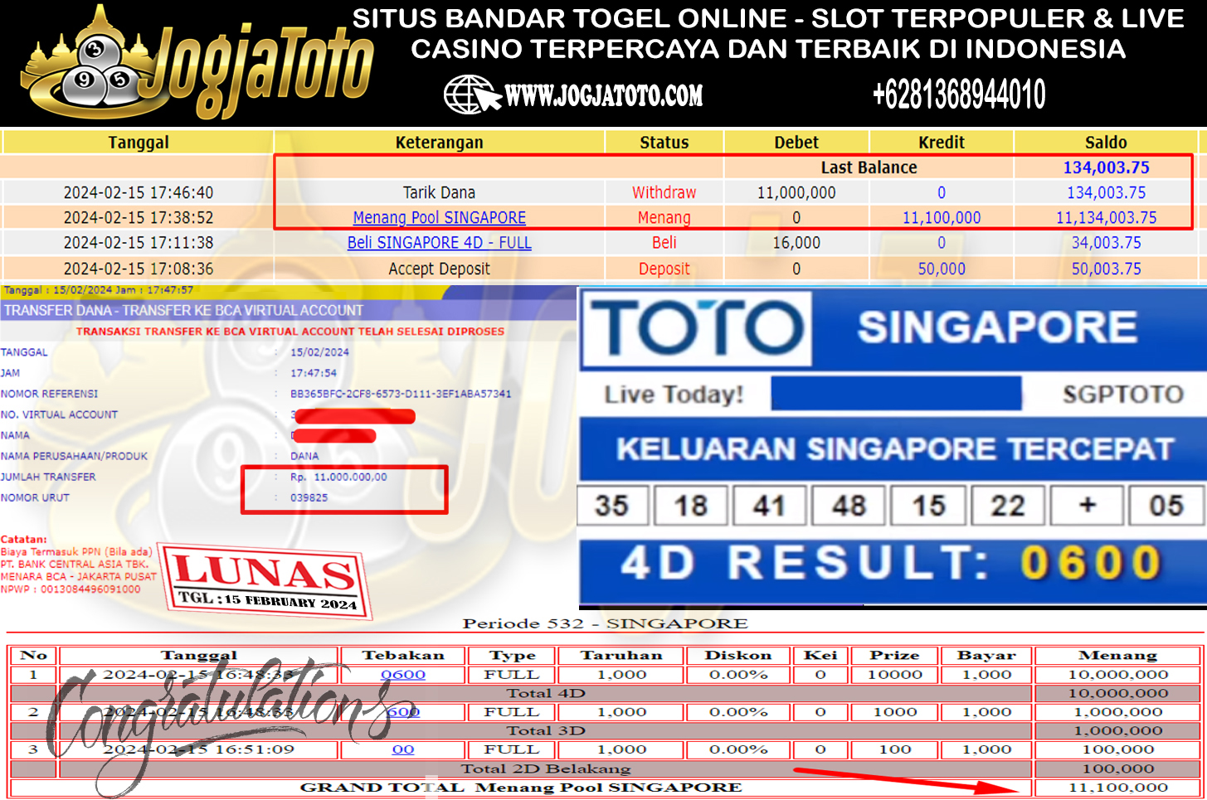Screen dimensions: 1207x800
Task: Click the globe icon beside the website address
Action: 472,95
